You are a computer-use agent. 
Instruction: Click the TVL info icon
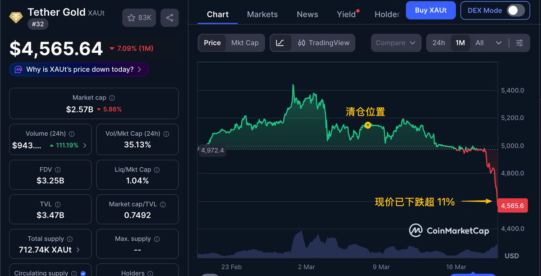57,204
